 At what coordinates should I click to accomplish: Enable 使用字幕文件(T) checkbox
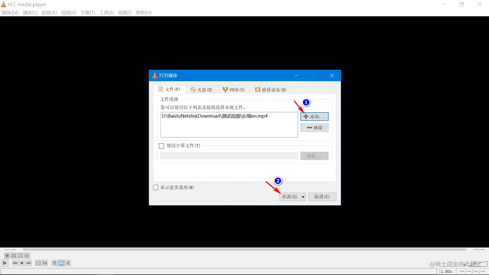click(x=161, y=146)
